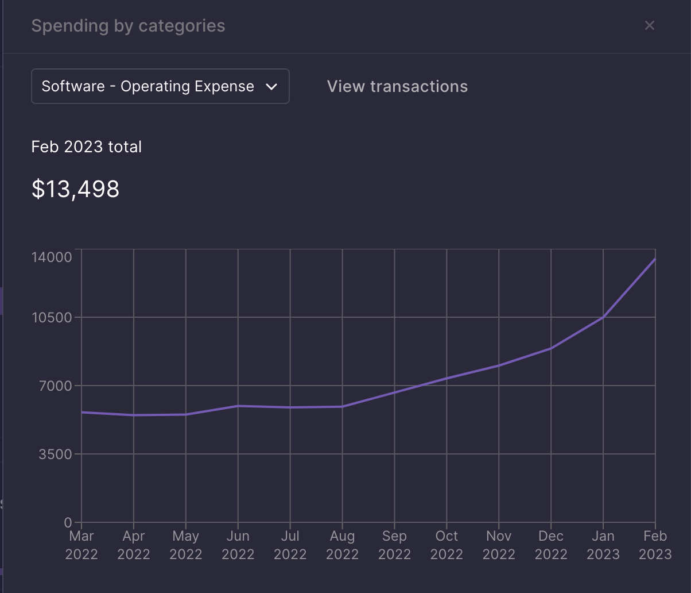Open the Software - Operating Expense dropdown
The width and height of the screenshot is (691, 593).
[x=160, y=86]
